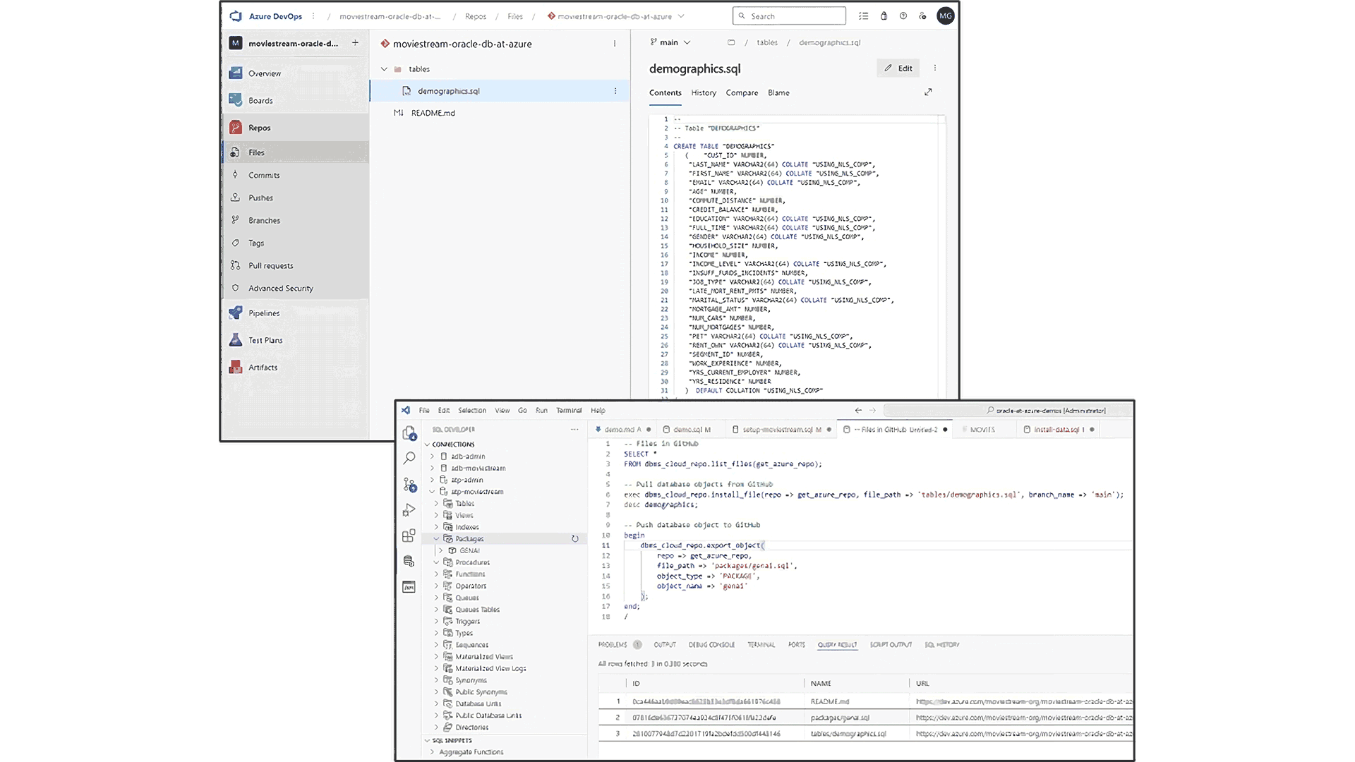Expand the Tables node under atp-moviestream

coord(436,503)
